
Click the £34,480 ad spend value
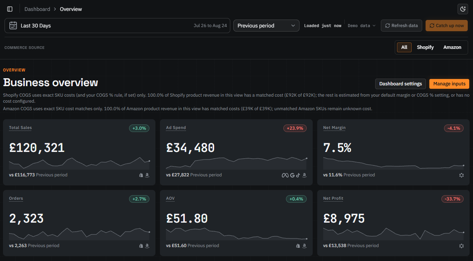click(x=190, y=148)
